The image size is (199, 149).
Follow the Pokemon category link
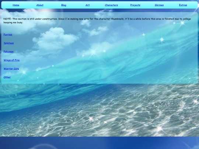pos(8,52)
